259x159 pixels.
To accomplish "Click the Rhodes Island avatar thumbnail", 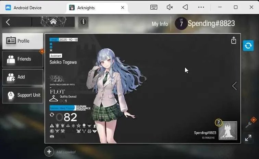I will pyautogui.click(x=228, y=131).
